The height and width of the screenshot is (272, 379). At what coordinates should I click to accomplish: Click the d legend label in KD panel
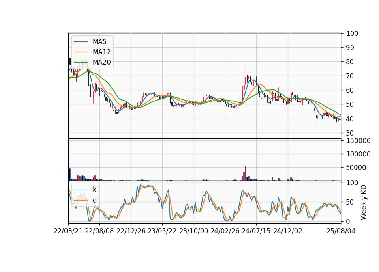[x=94, y=200]
